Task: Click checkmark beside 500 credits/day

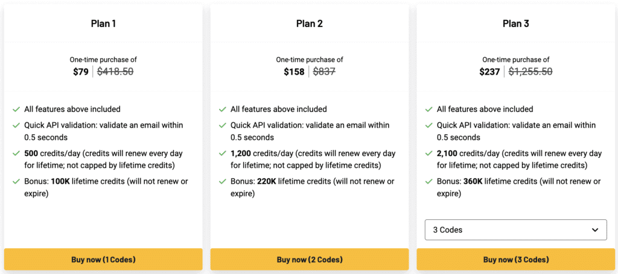Action: (16, 154)
